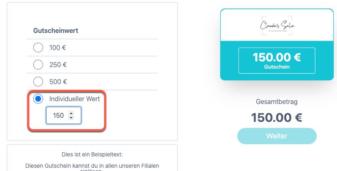Click the total amount 150.00 € below Gesamtbetrag
The image size is (337, 171).
277,118
